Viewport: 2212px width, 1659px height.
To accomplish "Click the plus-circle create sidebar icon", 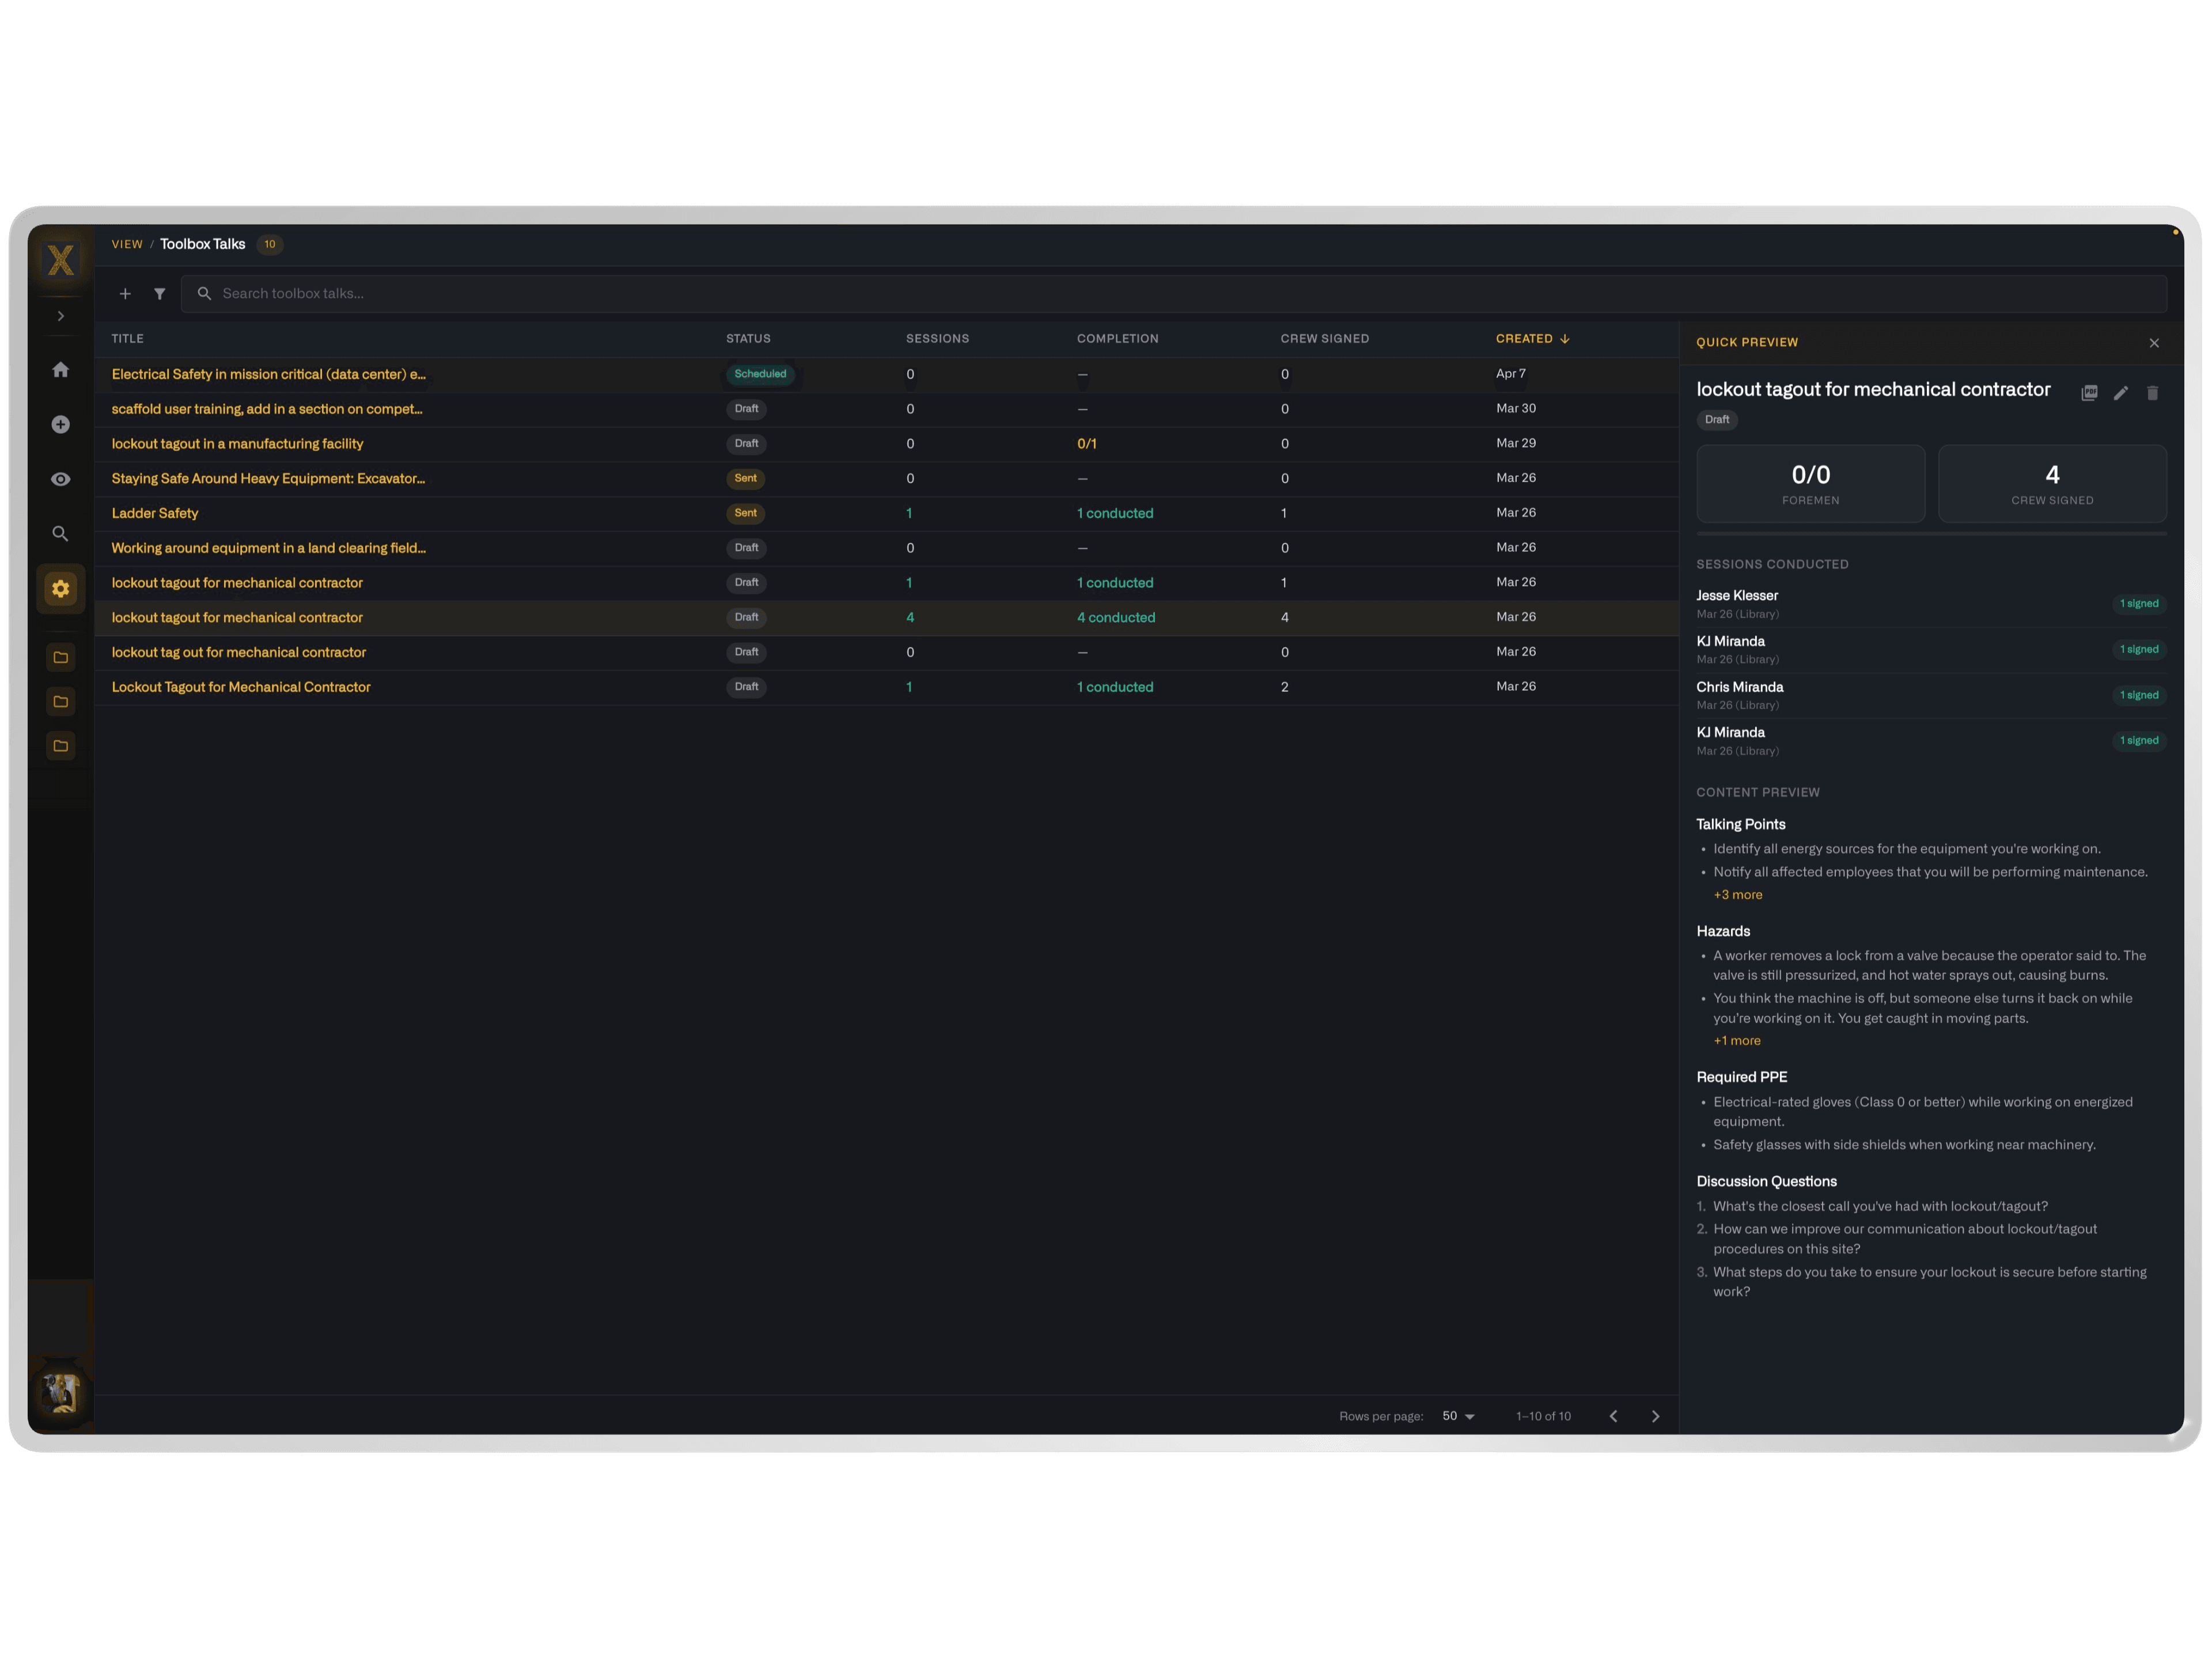I will [61, 425].
